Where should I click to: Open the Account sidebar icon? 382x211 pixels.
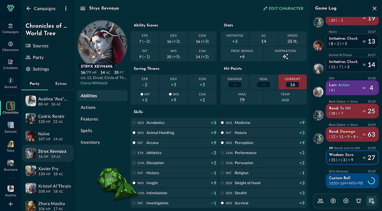tap(11, 83)
